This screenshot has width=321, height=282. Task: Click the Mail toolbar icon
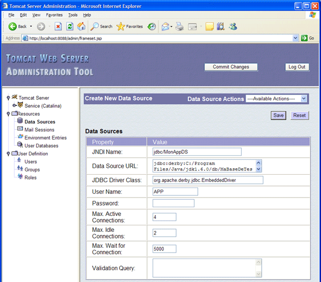point(166,26)
